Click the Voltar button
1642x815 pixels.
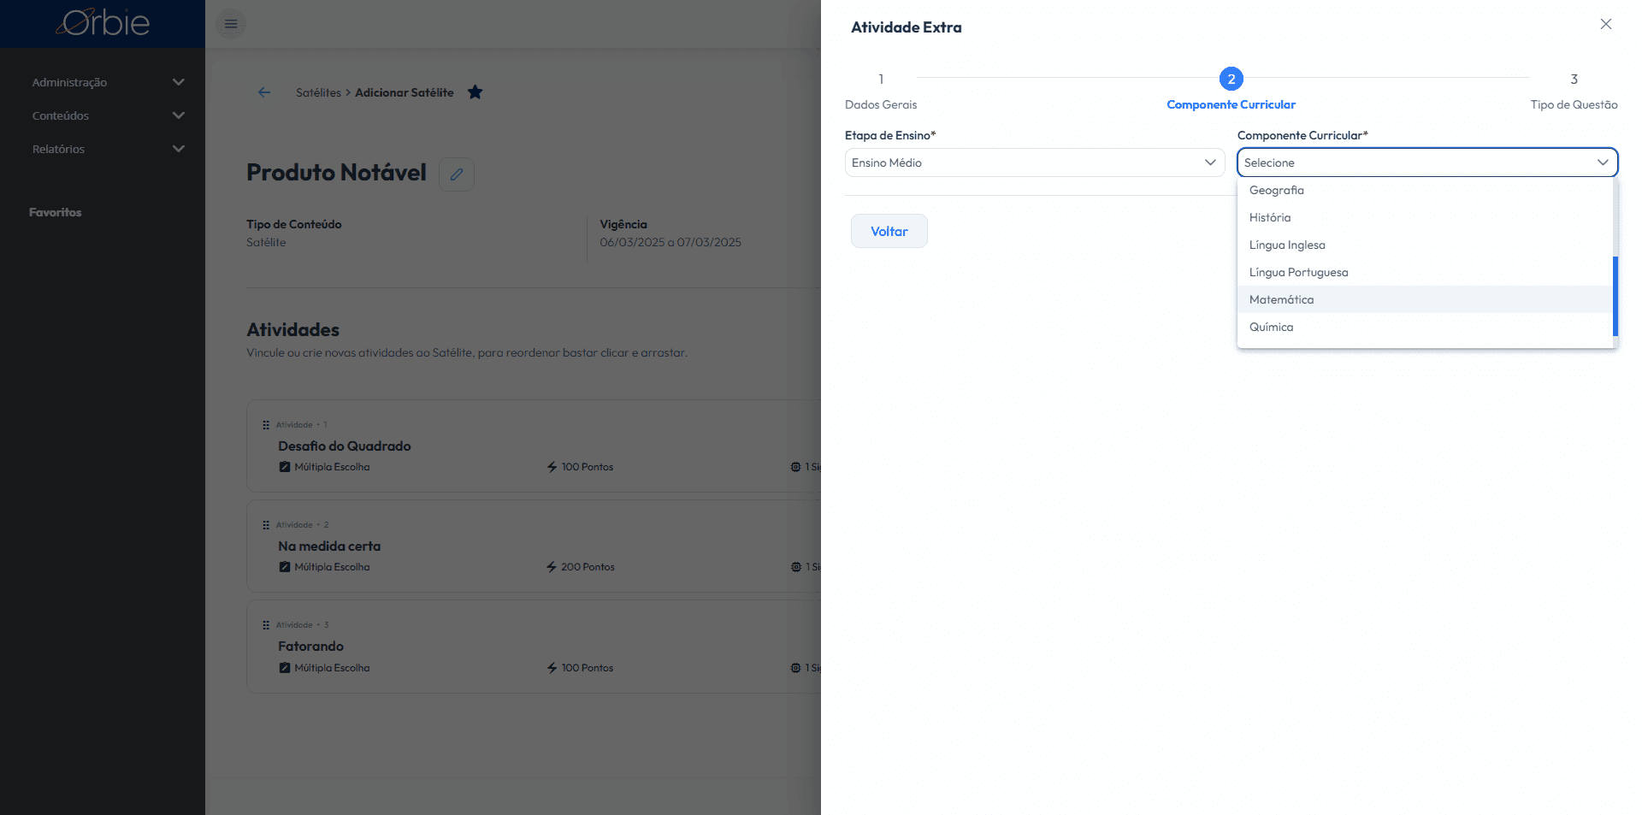pyautogui.click(x=889, y=231)
